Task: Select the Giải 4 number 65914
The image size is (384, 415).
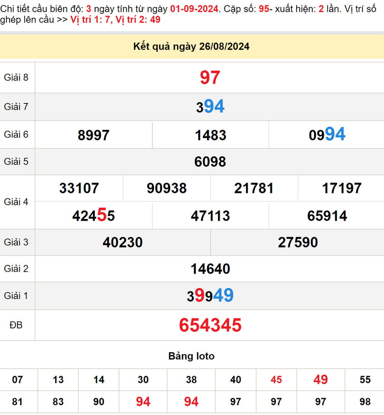Action: click(x=327, y=216)
